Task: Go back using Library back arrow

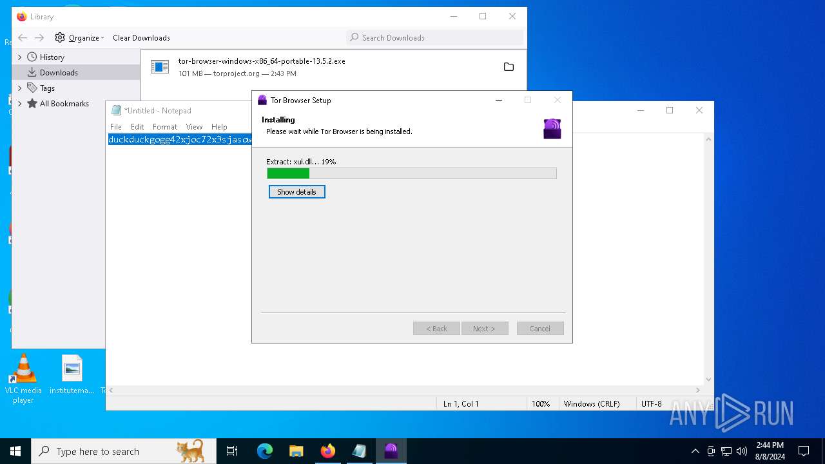Action: pos(23,38)
